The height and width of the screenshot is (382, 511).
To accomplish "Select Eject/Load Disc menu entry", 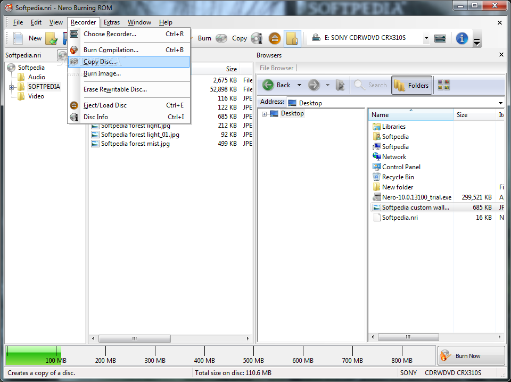I will click(129, 105).
